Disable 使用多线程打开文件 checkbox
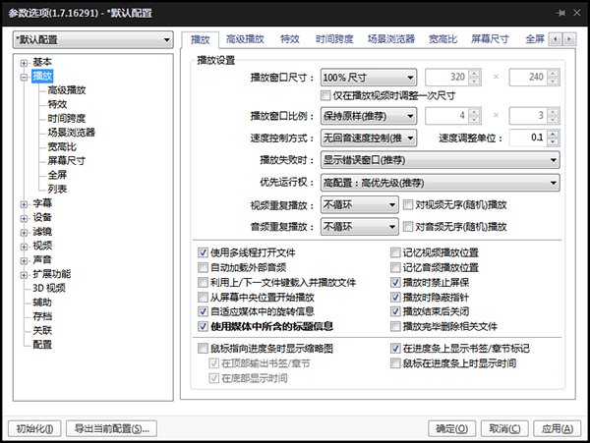Image resolution: width=590 pixels, height=443 pixels. click(x=204, y=252)
